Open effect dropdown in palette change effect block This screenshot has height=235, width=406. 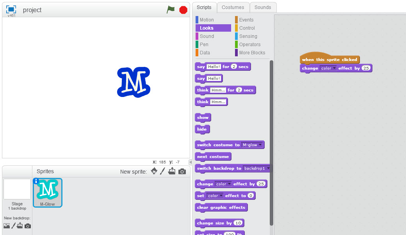[x=223, y=184]
